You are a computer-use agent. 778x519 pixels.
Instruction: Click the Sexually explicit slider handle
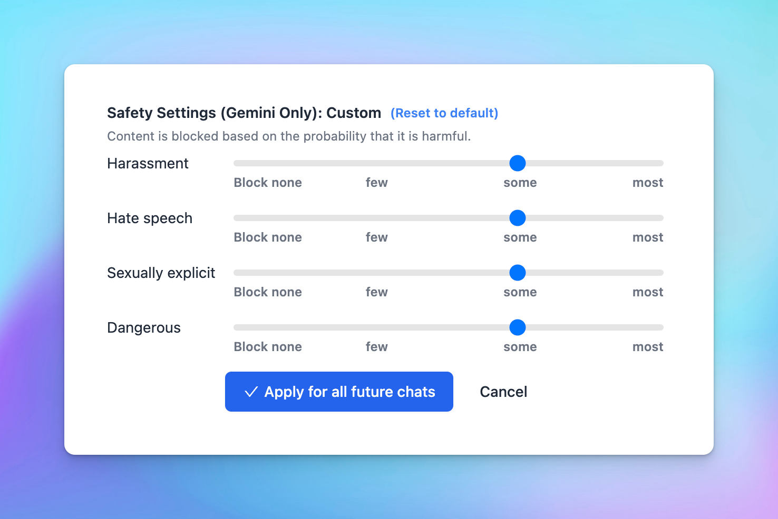pos(518,273)
